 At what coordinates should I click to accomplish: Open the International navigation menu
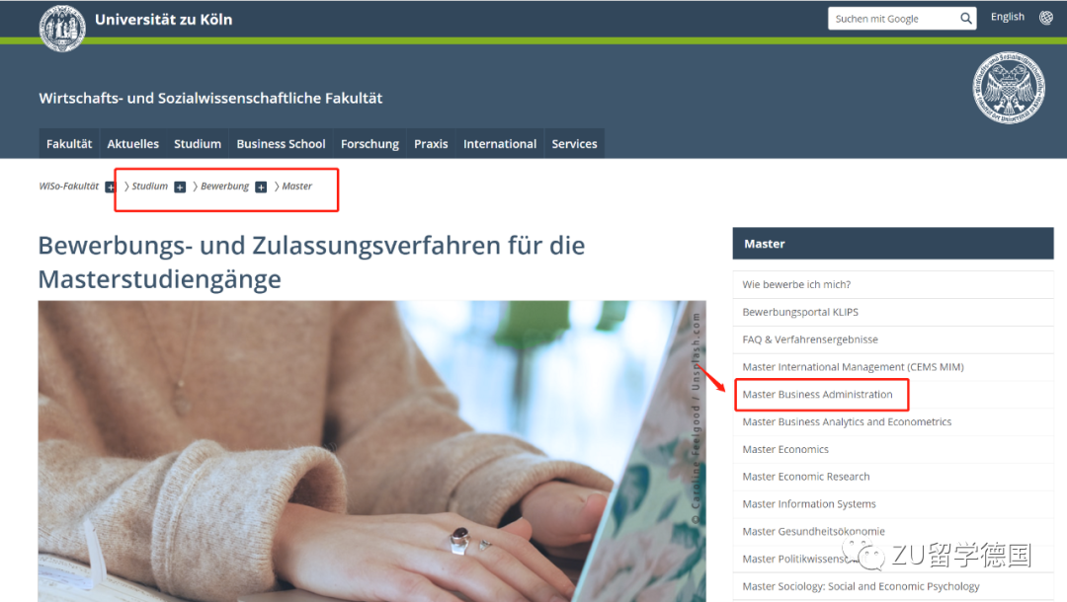point(500,143)
